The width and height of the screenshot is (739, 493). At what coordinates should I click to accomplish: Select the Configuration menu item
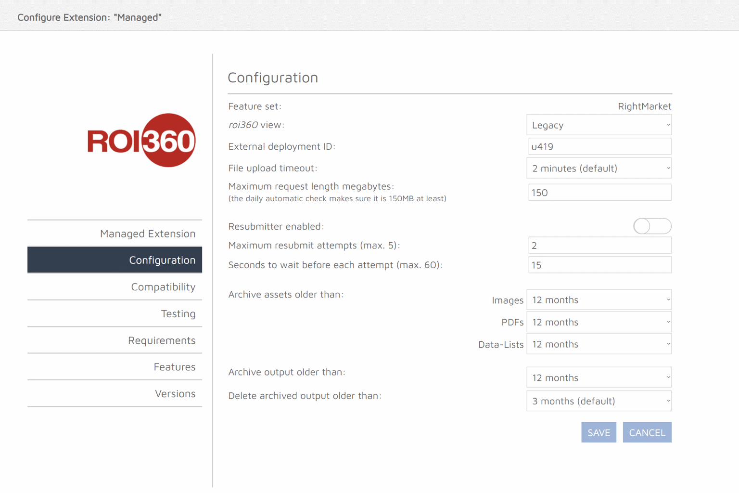pos(162,260)
